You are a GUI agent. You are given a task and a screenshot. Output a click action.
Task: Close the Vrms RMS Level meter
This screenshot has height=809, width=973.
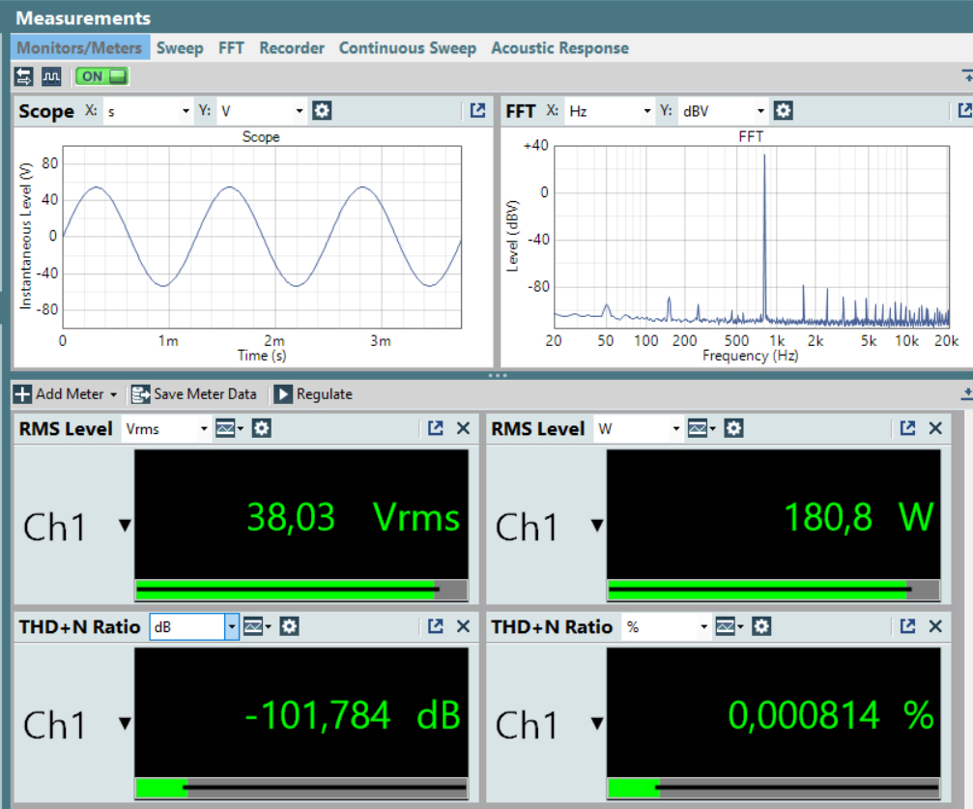tap(463, 428)
